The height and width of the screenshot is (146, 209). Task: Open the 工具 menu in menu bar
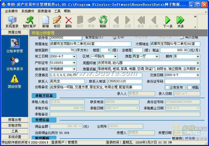(x=57, y=11)
